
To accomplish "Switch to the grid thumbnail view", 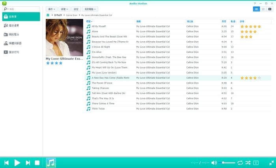I will click(263, 9).
